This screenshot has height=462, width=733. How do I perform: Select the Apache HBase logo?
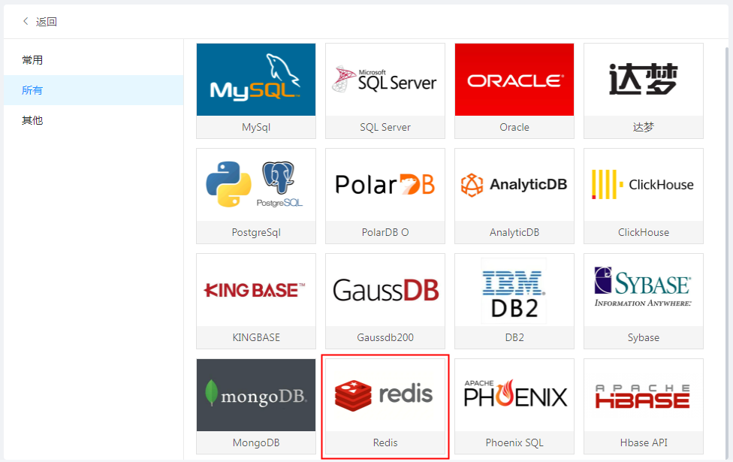(644, 395)
